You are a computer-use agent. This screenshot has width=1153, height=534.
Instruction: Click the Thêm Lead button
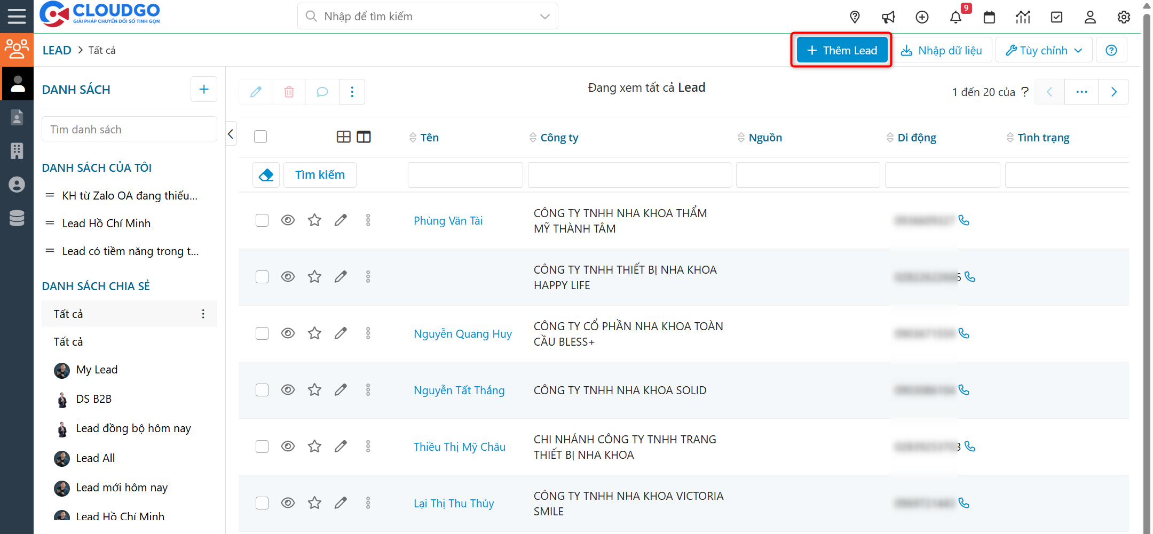[x=842, y=50]
